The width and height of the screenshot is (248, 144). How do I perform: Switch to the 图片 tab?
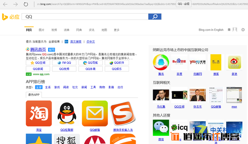41,30
